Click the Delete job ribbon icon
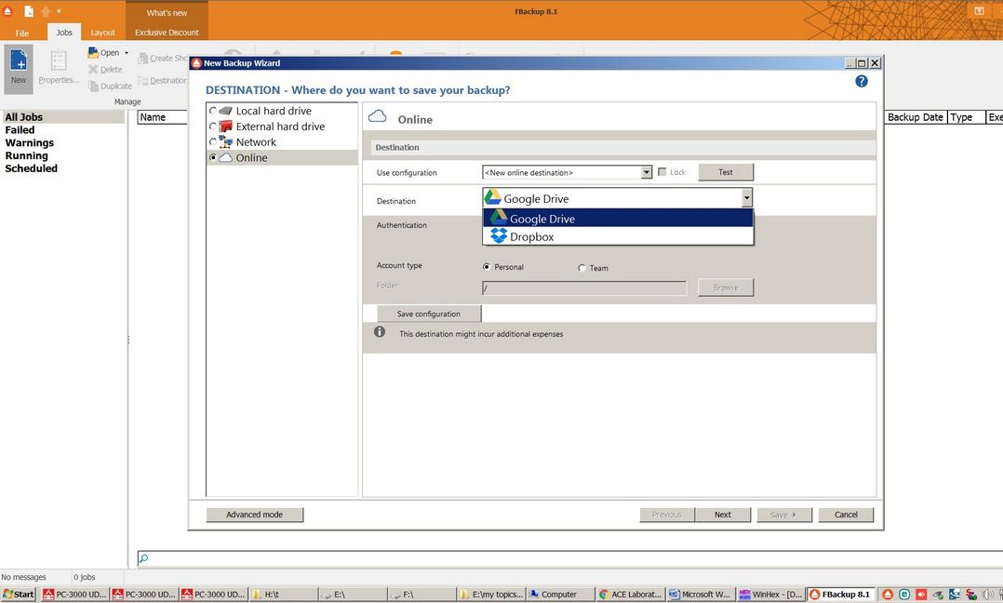 93,69
